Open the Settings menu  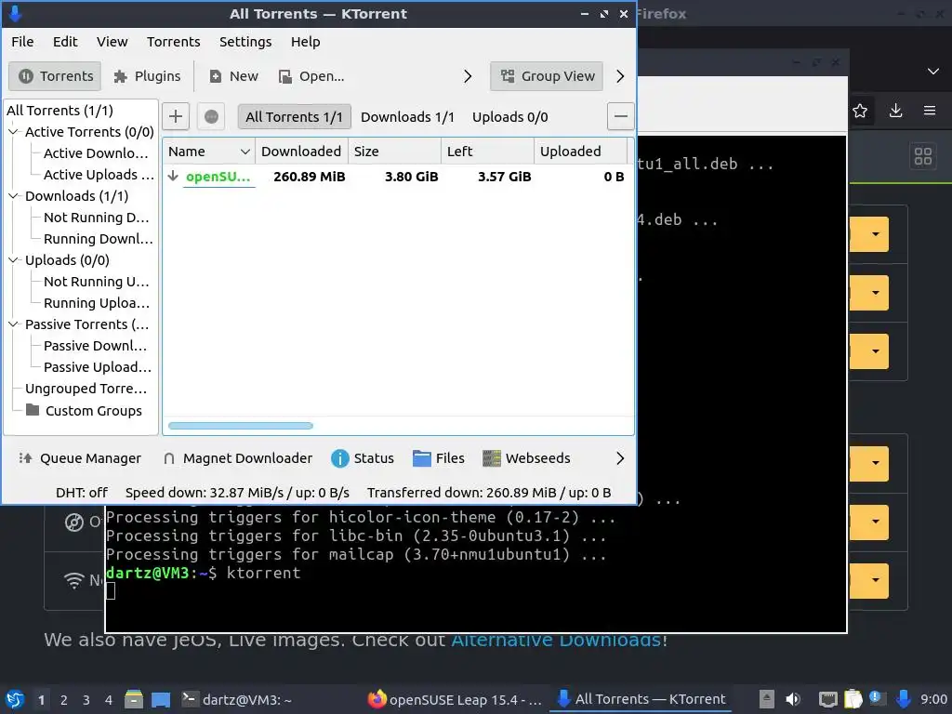(x=245, y=41)
